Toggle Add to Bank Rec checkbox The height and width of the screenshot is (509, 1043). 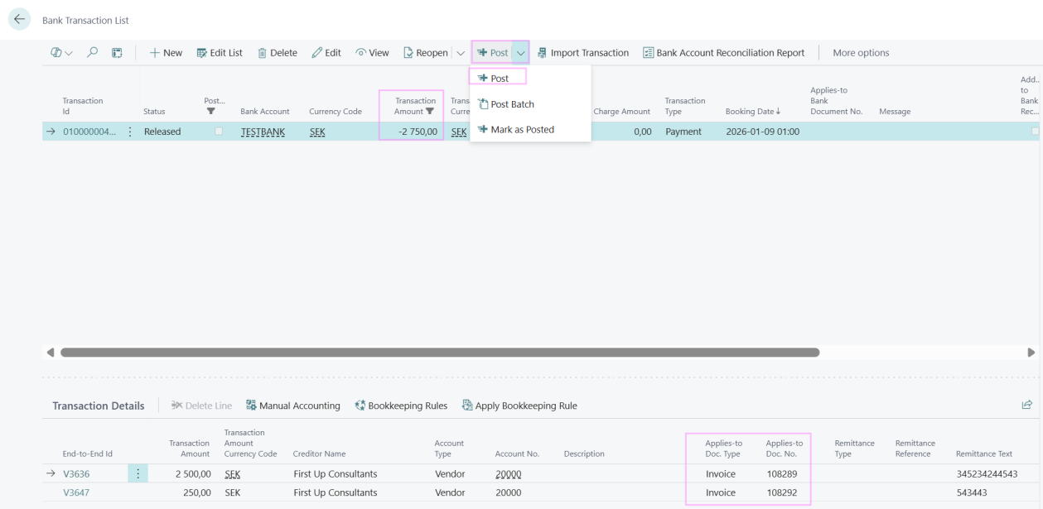1036,132
